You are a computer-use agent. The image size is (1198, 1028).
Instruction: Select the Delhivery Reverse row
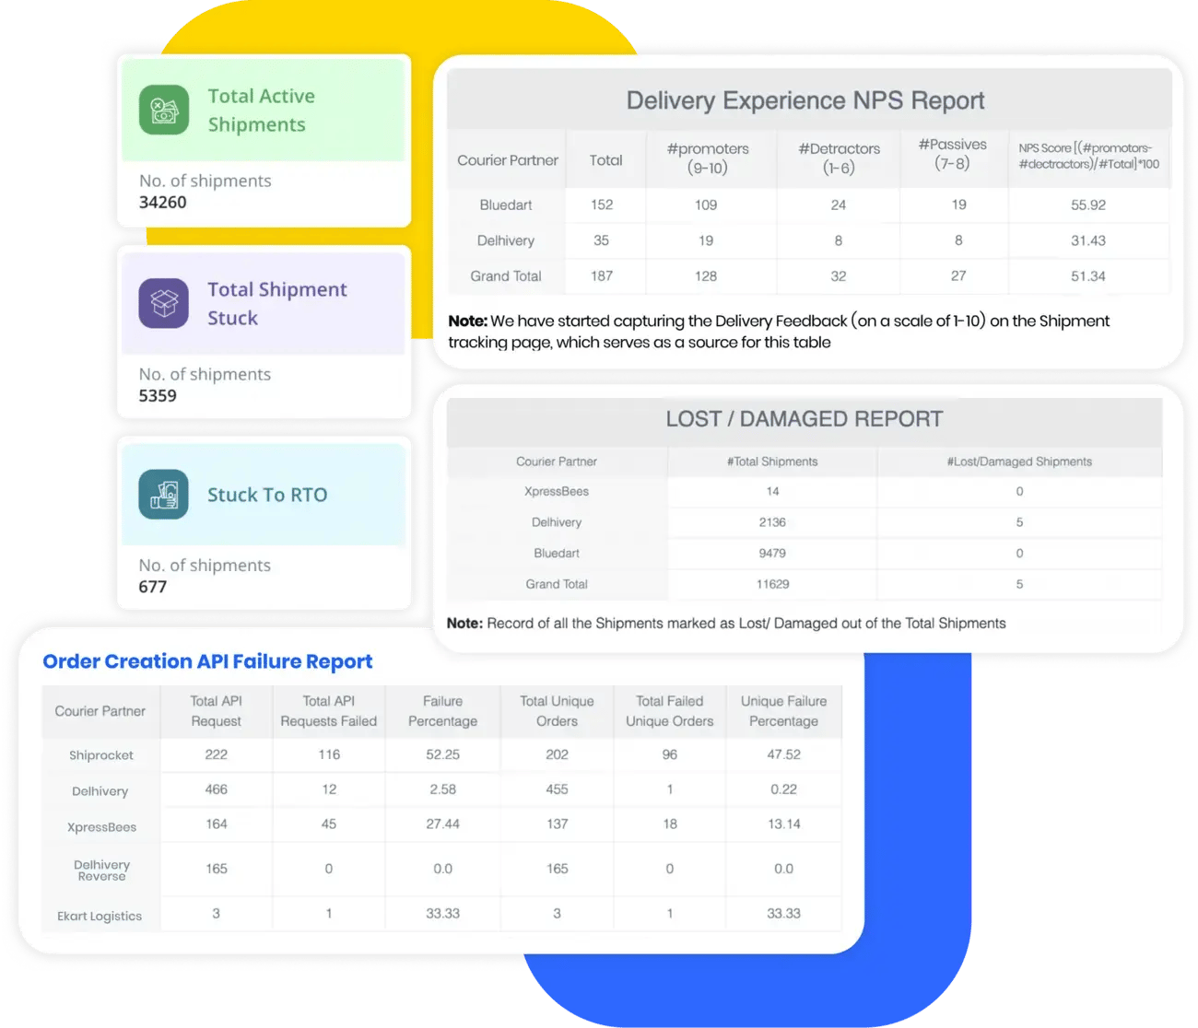click(x=442, y=870)
